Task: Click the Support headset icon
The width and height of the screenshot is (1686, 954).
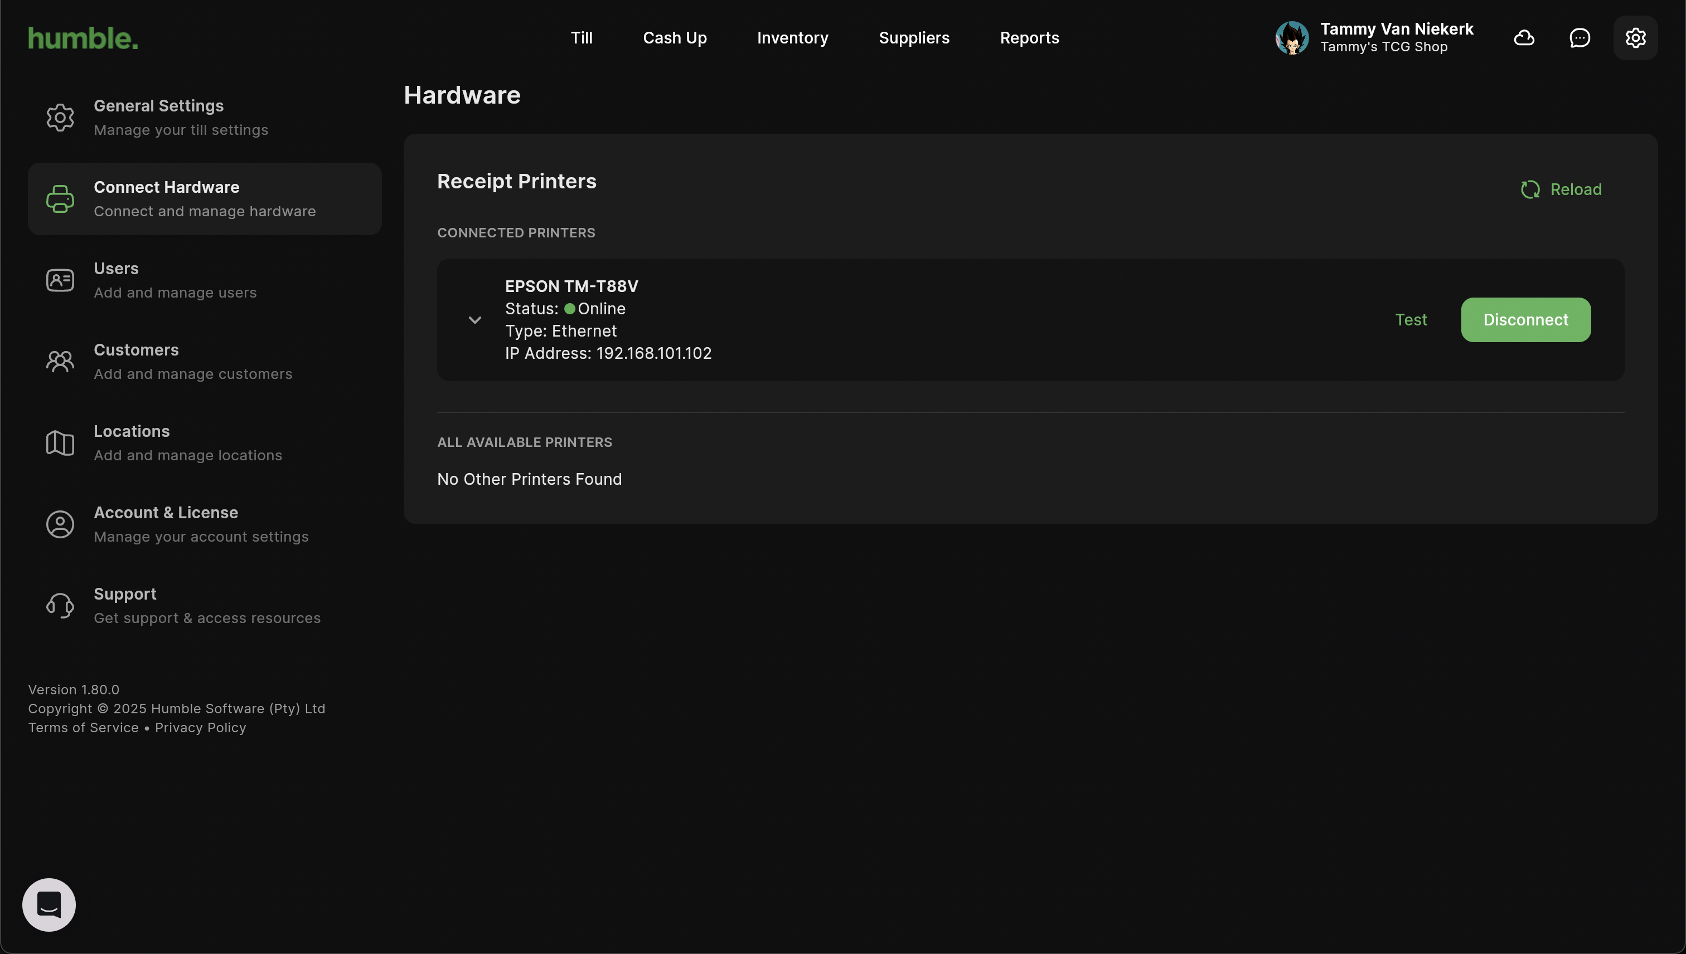Action: [x=60, y=605]
